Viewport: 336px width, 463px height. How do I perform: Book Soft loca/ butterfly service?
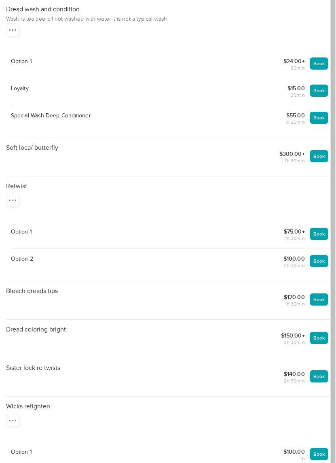point(319,156)
